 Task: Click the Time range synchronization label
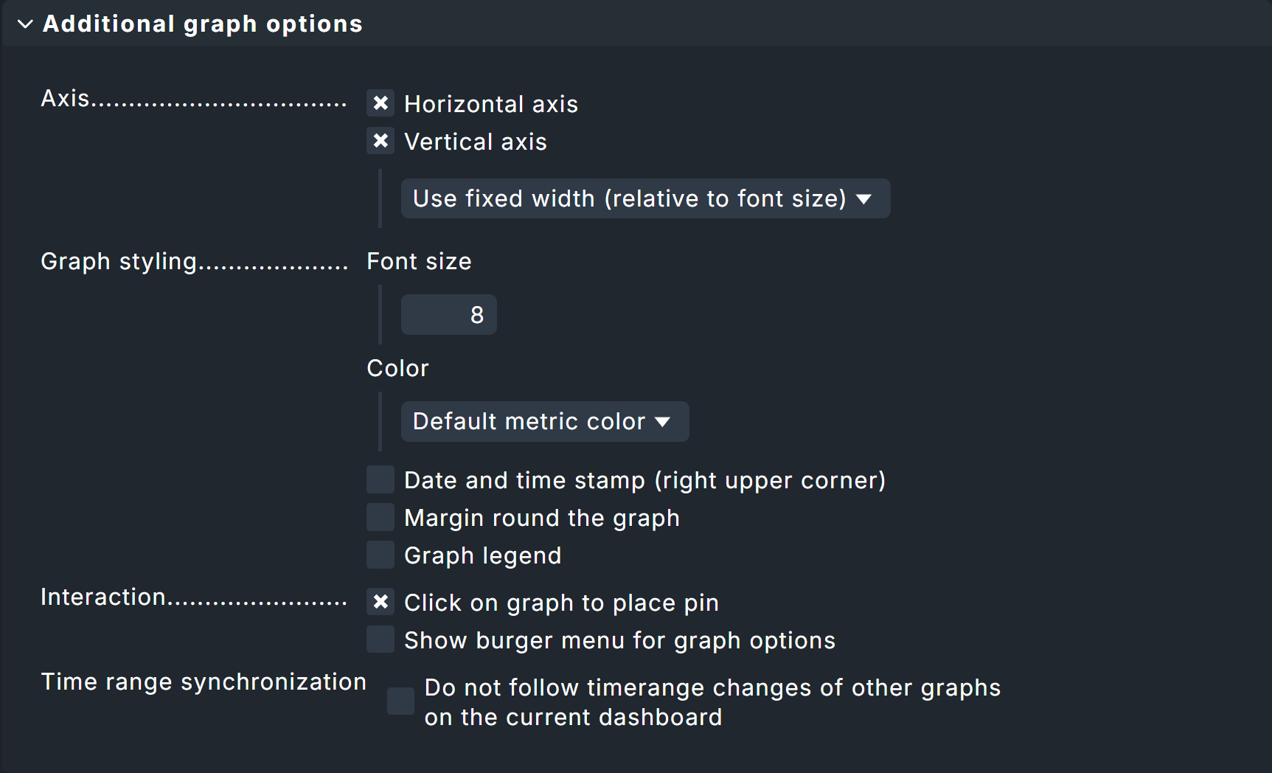tap(204, 682)
